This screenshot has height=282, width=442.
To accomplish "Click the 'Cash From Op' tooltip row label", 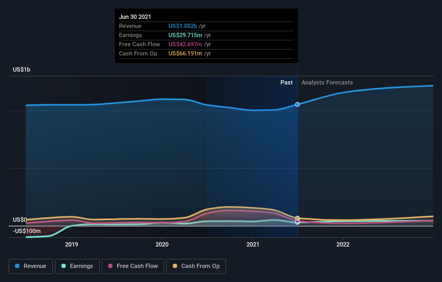I will coord(138,53).
